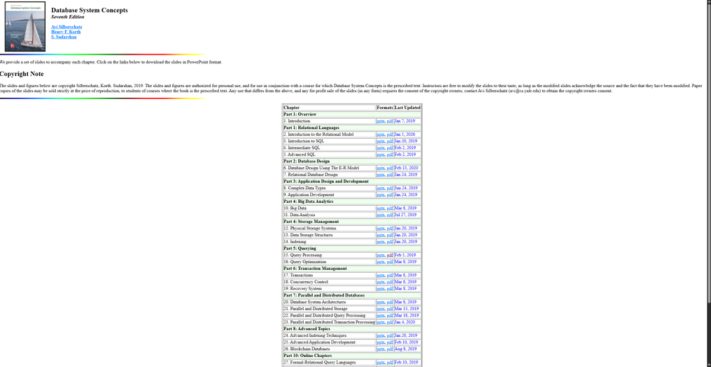Download Application Development pdf slides
Image resolution: width=711 pixels, height=367 pixels.
(x=390, y=195)
